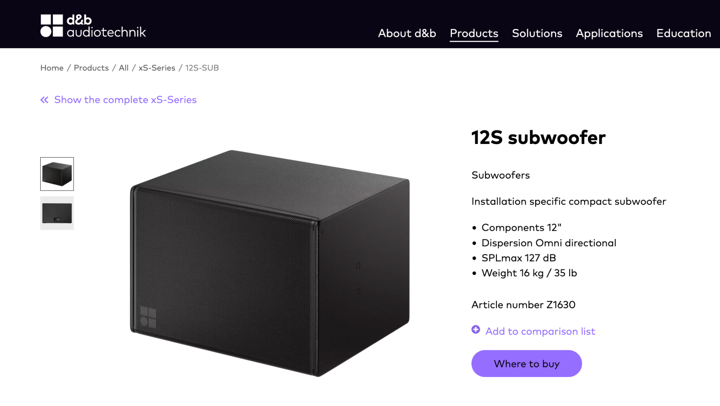Add to comparison list
The image size is (720, 406).
click(540, 331)
